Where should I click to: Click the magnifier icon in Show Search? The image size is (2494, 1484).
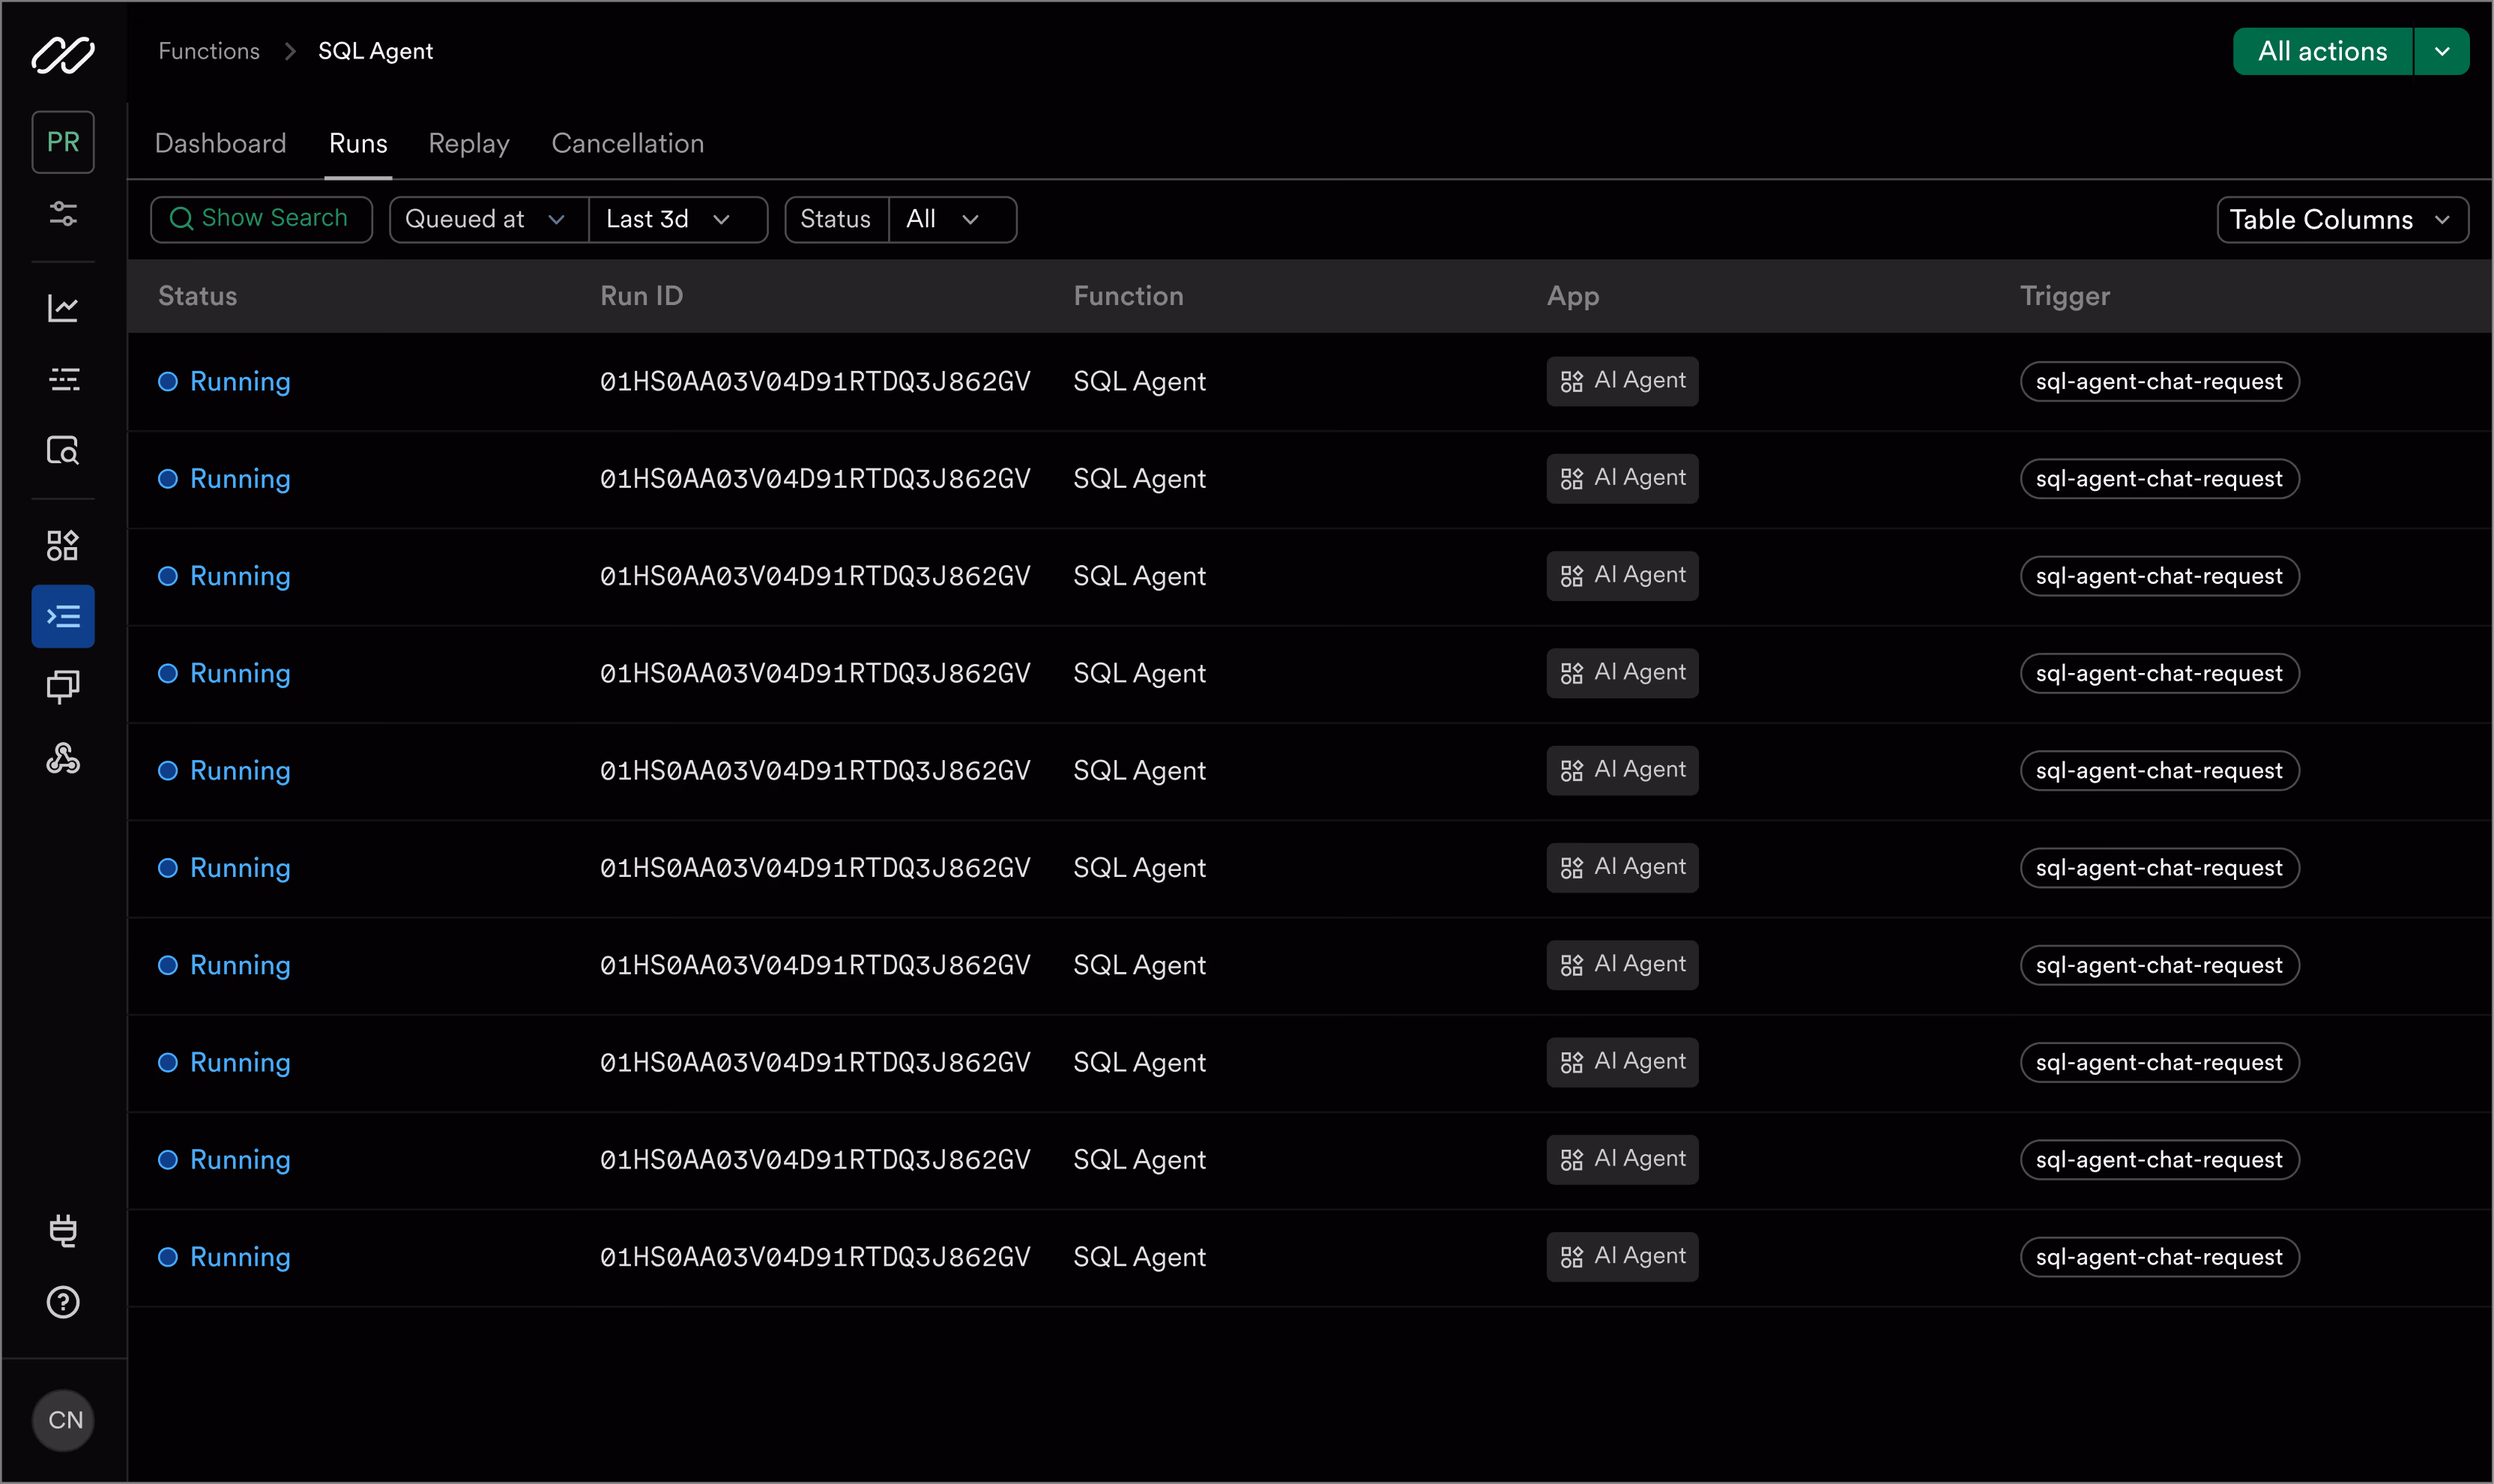[x=181, y=218]
